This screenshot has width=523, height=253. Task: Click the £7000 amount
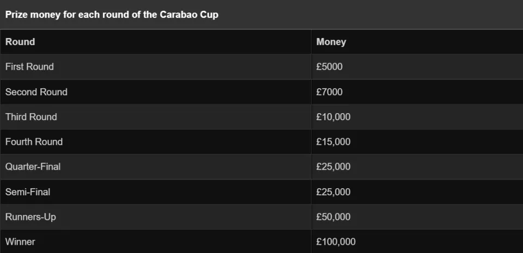(329, 92)
